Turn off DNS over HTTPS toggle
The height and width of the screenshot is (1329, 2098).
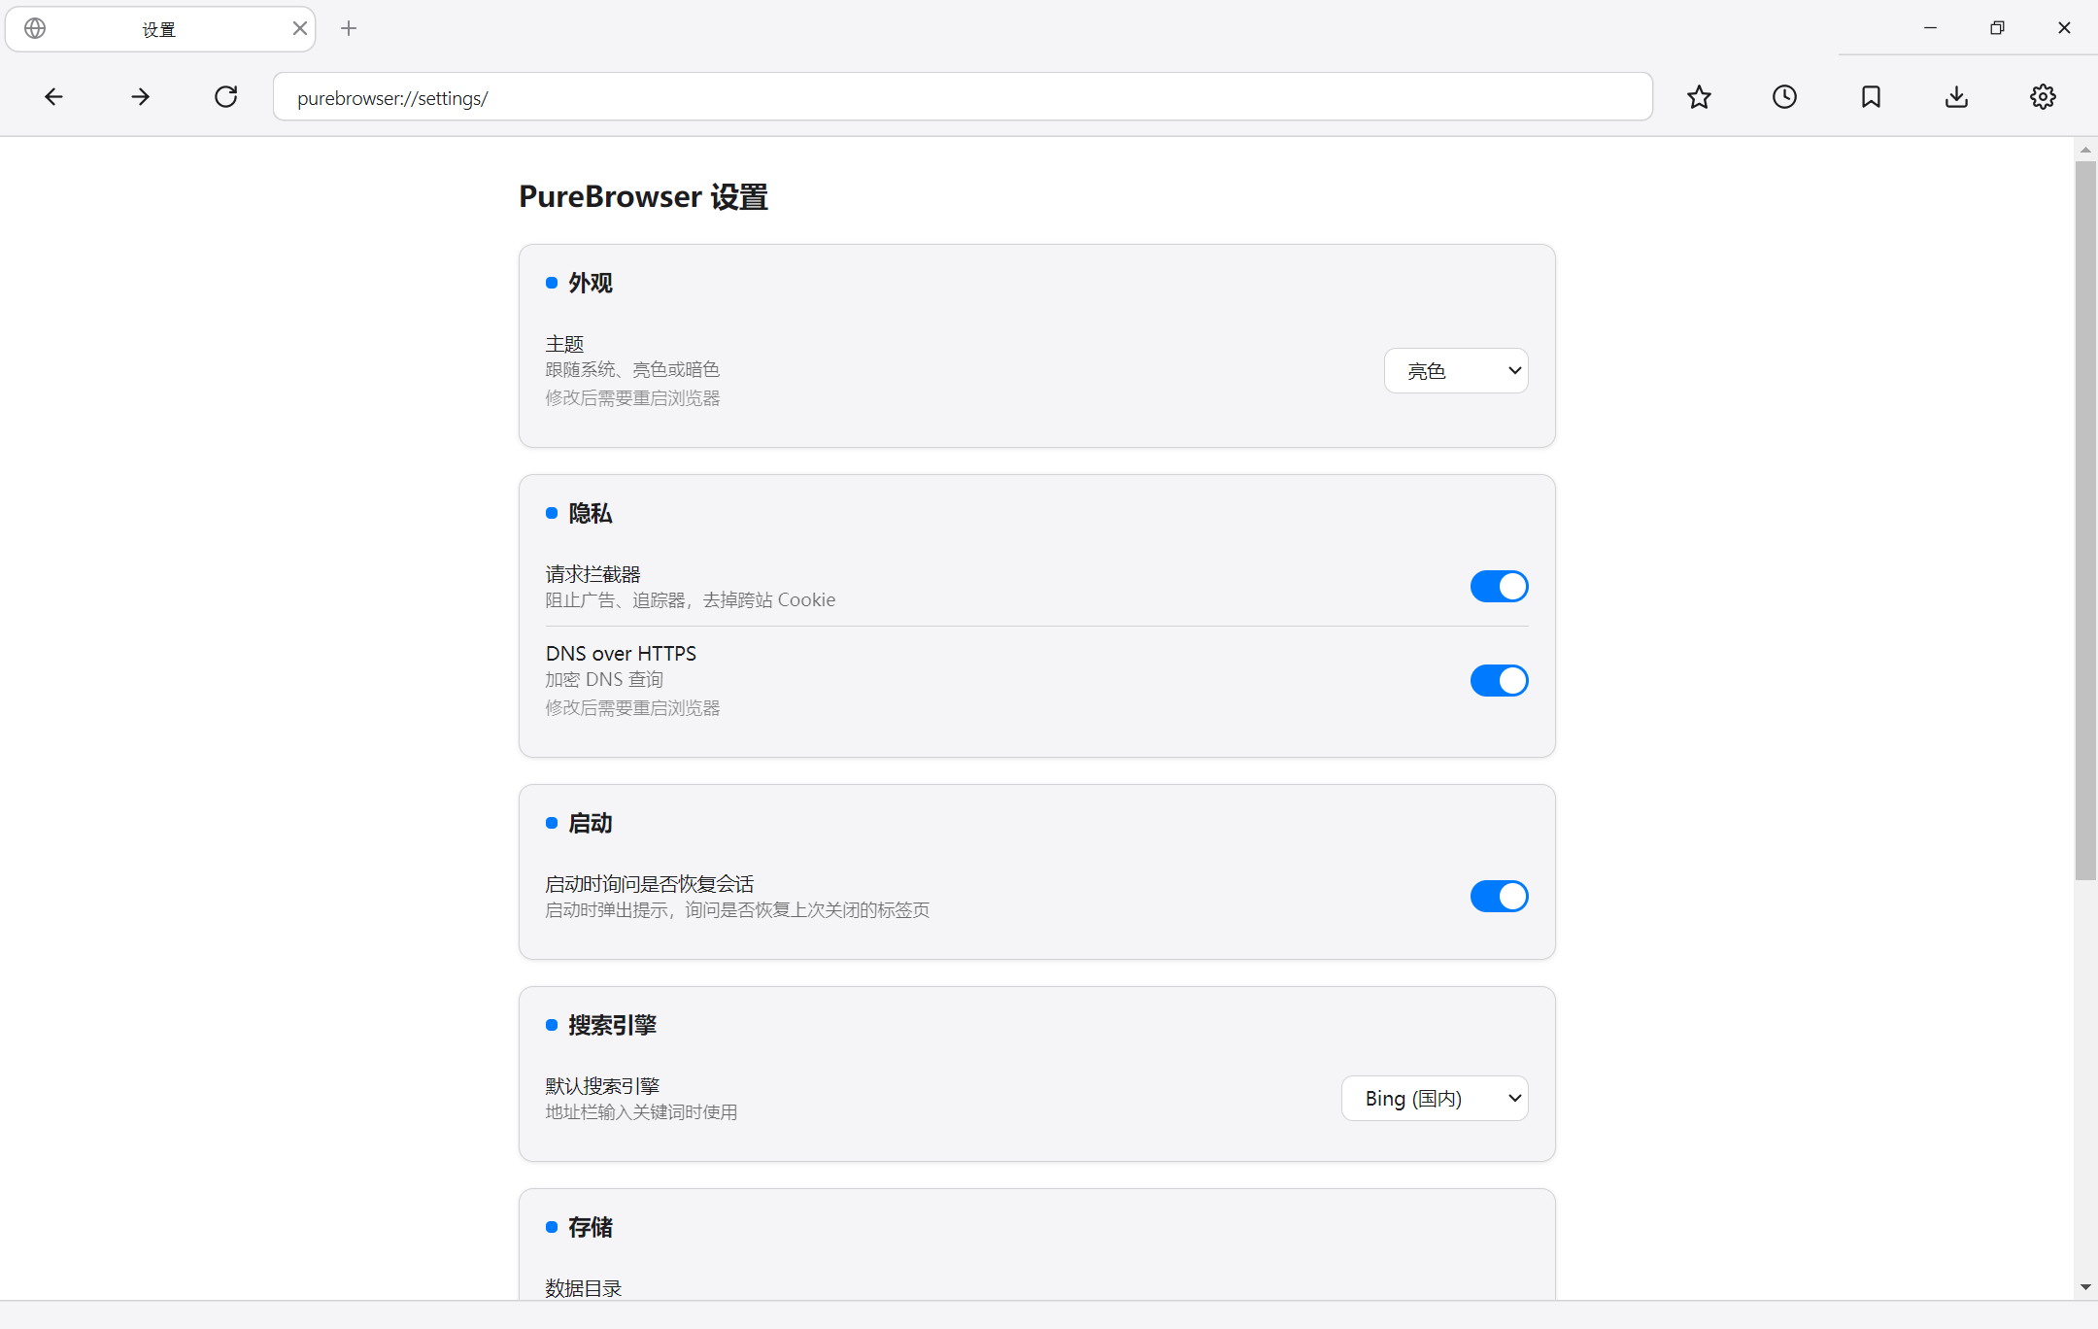point(1499,680)
